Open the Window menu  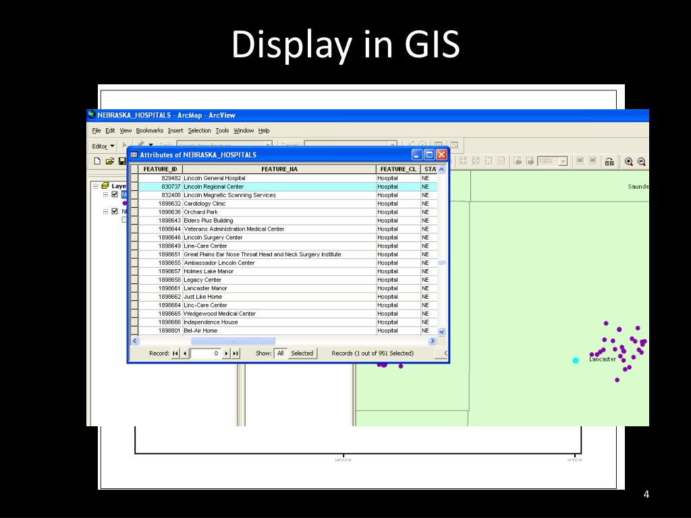tap(244, 130)
